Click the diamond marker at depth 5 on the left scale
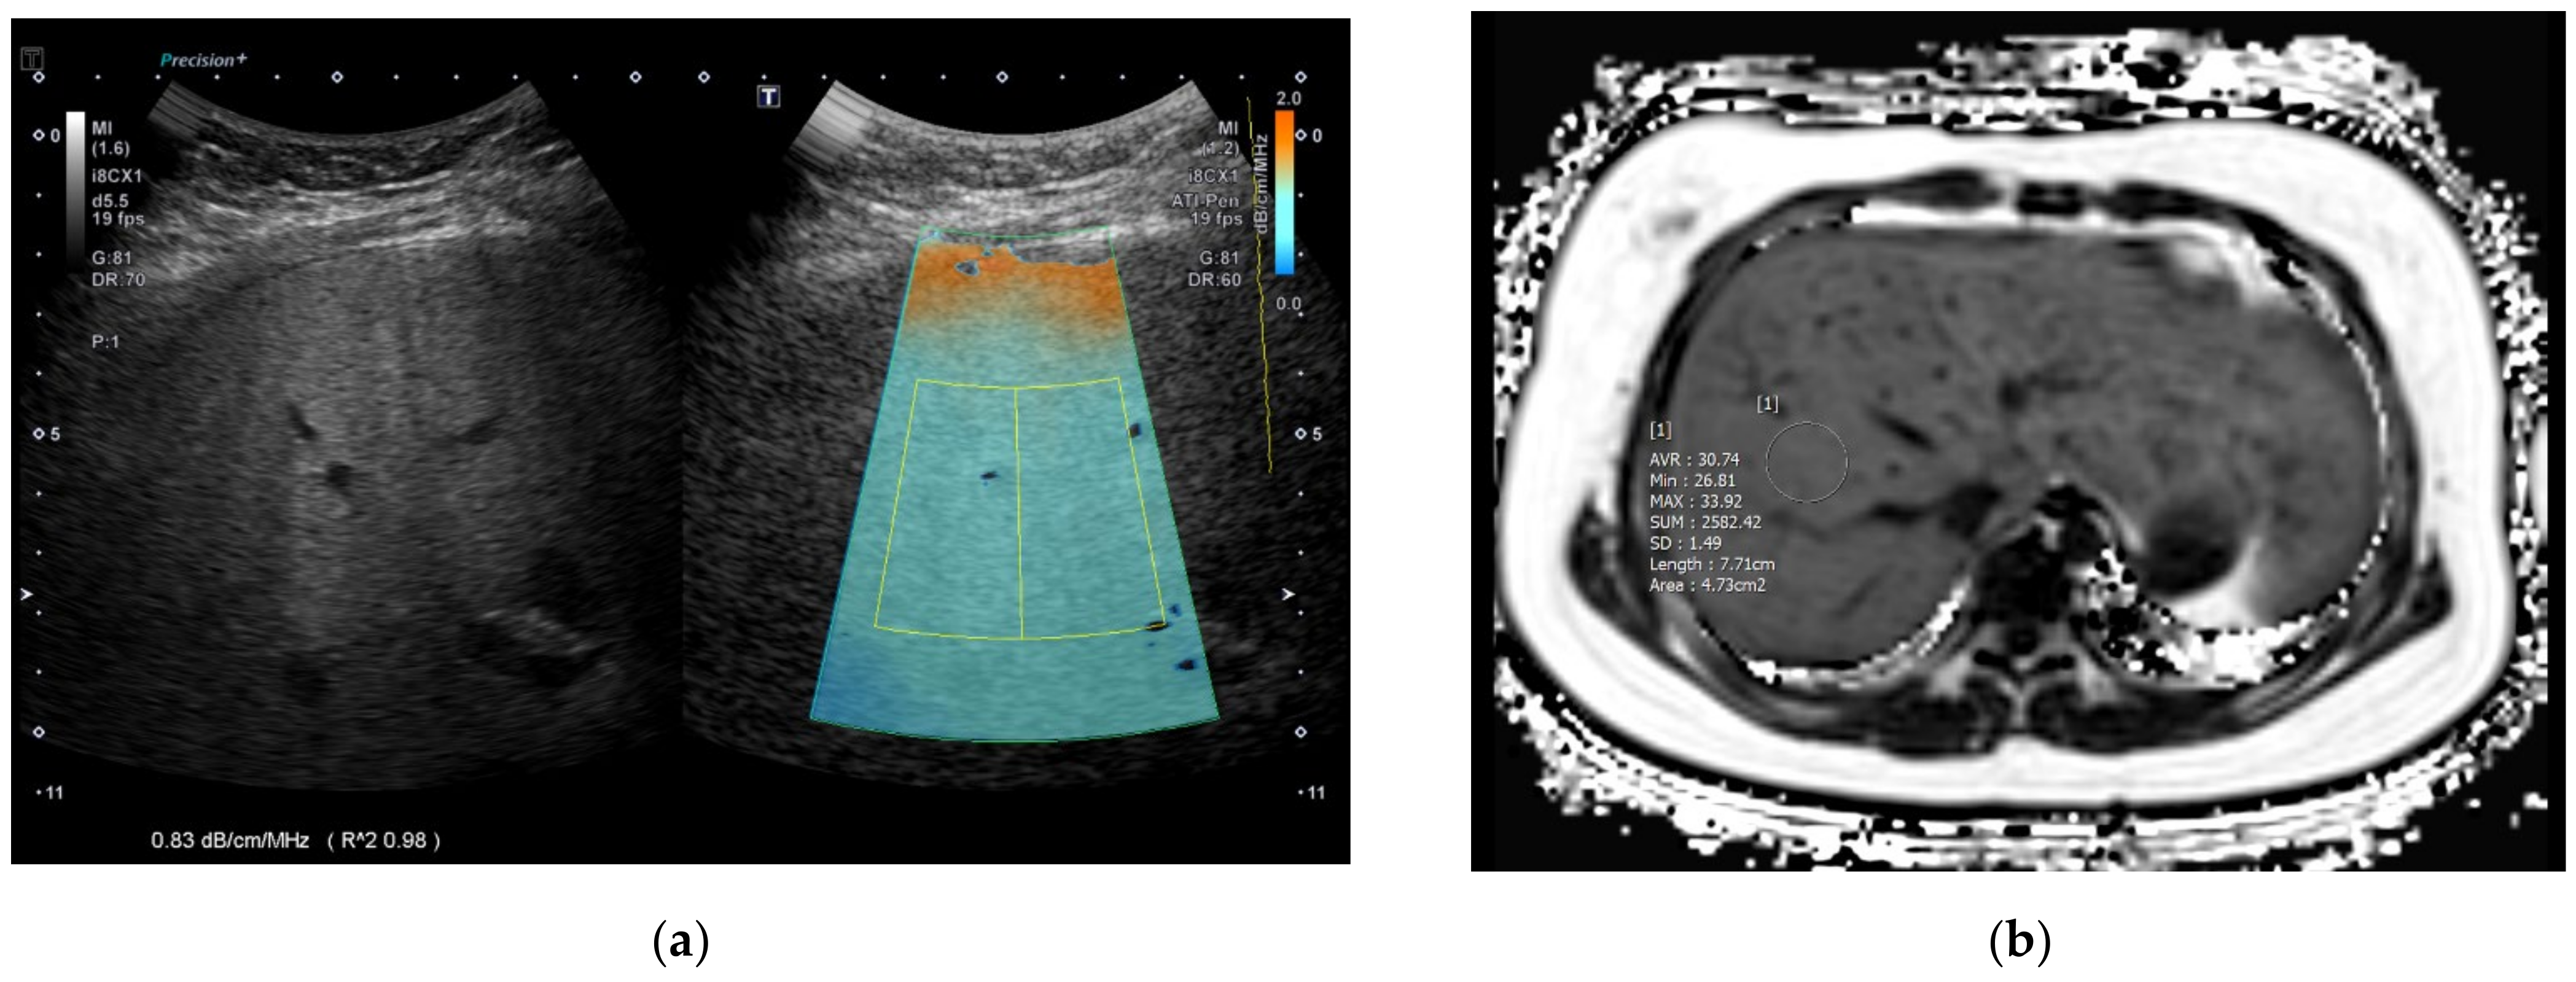This screenshot has height=982, width=2576. (x=39, y=434)
